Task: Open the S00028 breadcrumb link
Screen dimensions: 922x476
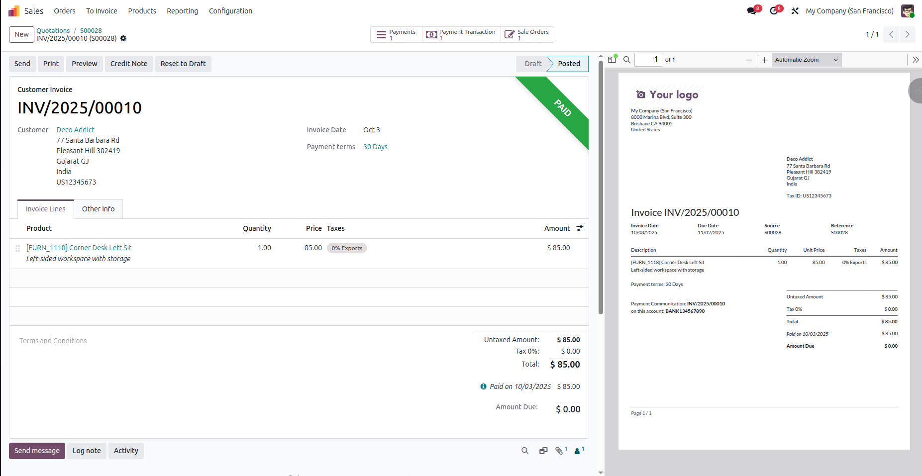Action: 91,30
